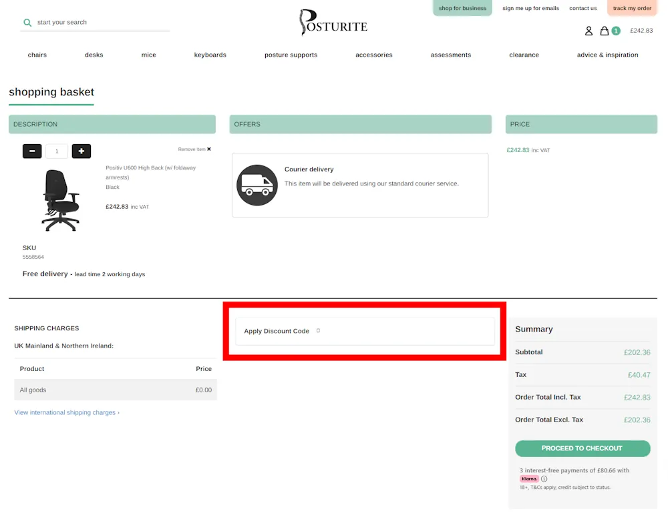Open the contact us link

(x=582, y=8)
